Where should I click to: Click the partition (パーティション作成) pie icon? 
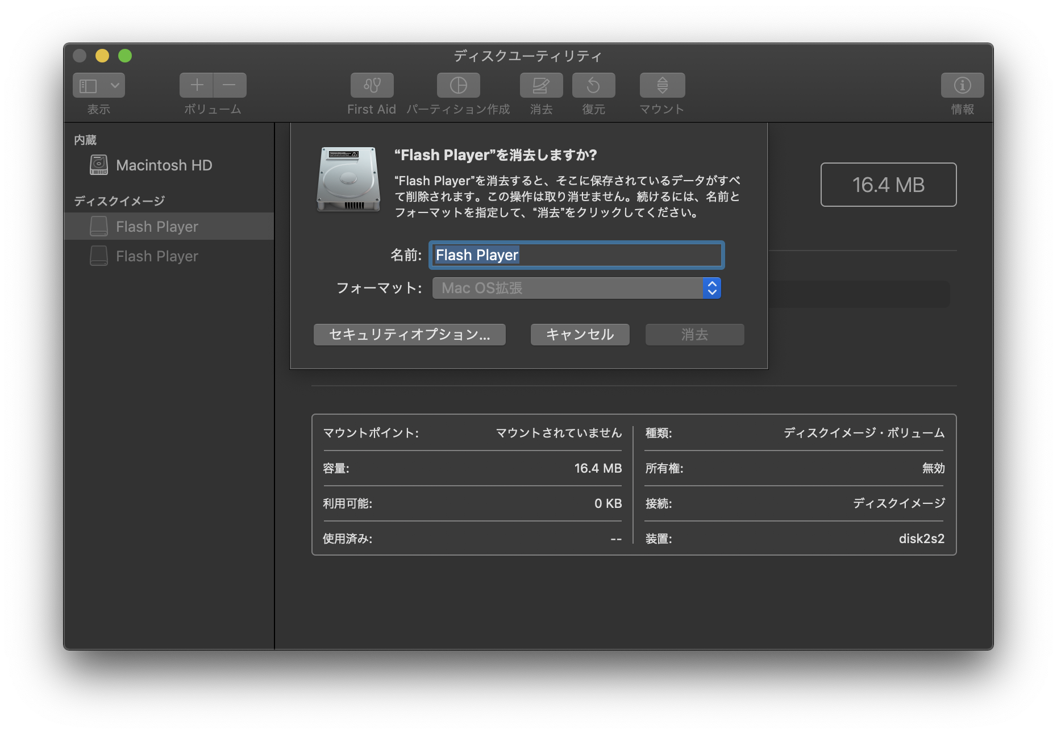458,86
